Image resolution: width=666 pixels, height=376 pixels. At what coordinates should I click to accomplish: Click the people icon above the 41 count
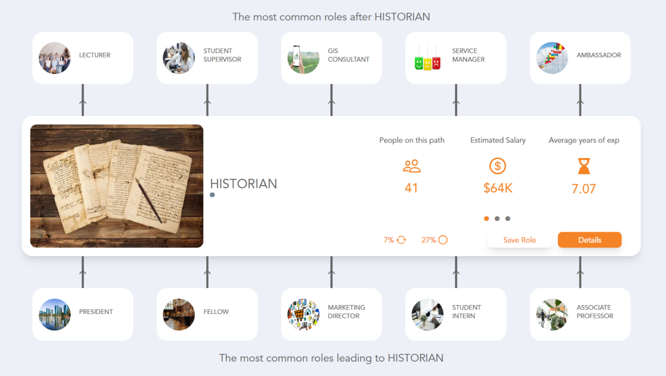click(411, 165)
